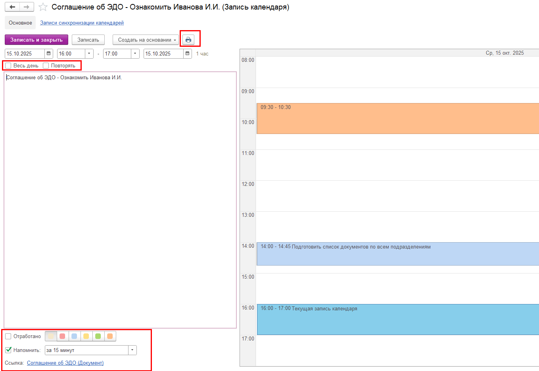This screenshot has height=371, width=539.
Task: Open the start date calendar picker
Action: [49, 54]
